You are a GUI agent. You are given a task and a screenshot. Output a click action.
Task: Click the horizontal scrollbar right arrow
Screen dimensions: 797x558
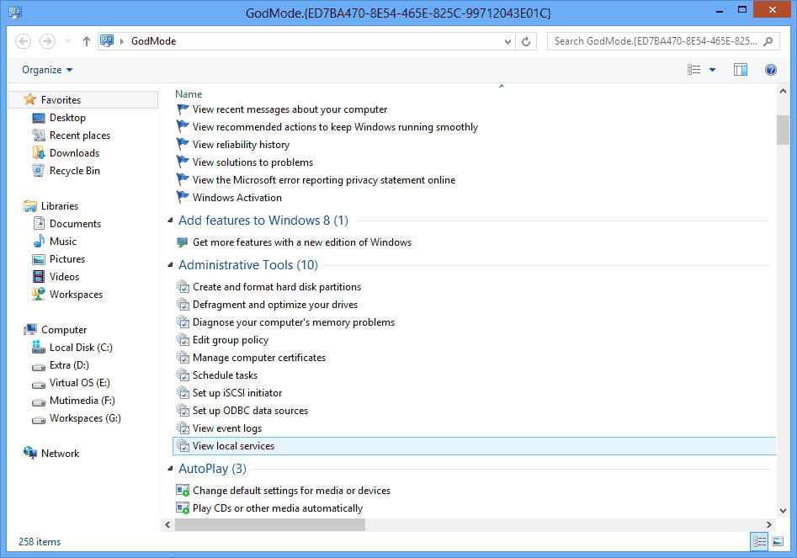[768, 524]
